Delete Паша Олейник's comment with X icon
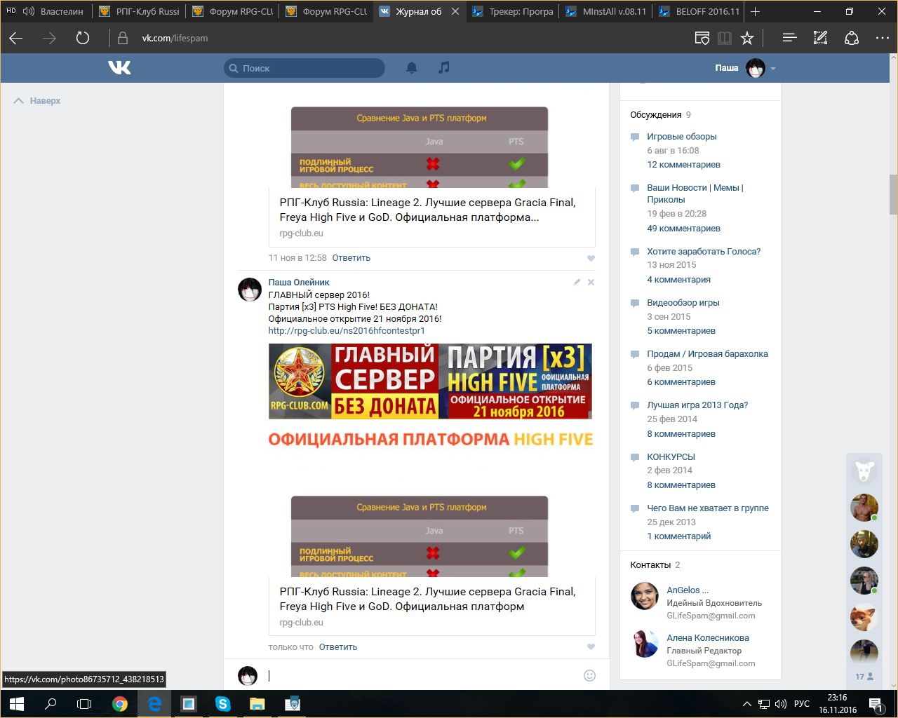The image size is (898, 718). point(591,282)
